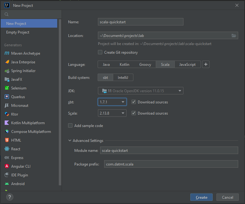Click the Cancel button
Image resolution: width=245 pixels, height=204 pixels.
click(228, 197)
